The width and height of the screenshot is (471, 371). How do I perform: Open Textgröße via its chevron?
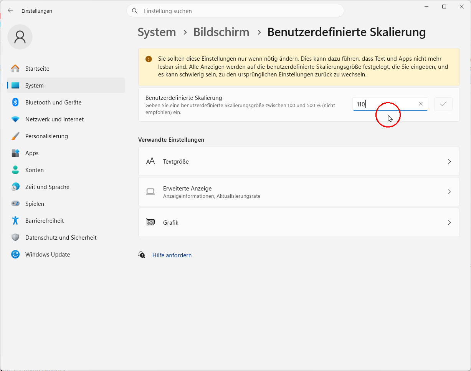(449, 162)
